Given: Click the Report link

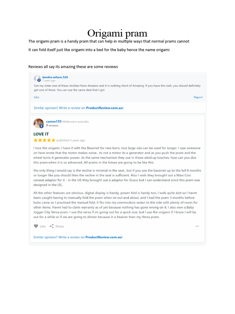Looking at the screenshot, I should tap(198, 97).
